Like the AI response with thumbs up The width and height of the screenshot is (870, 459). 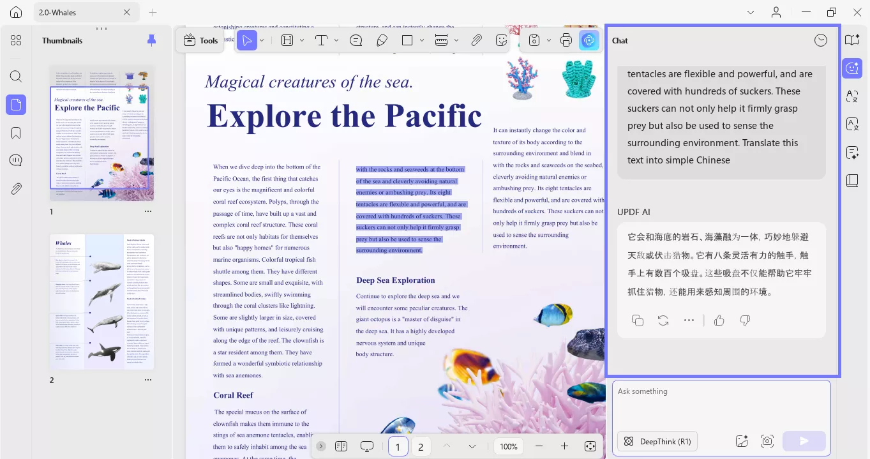[x=719, y=320]
